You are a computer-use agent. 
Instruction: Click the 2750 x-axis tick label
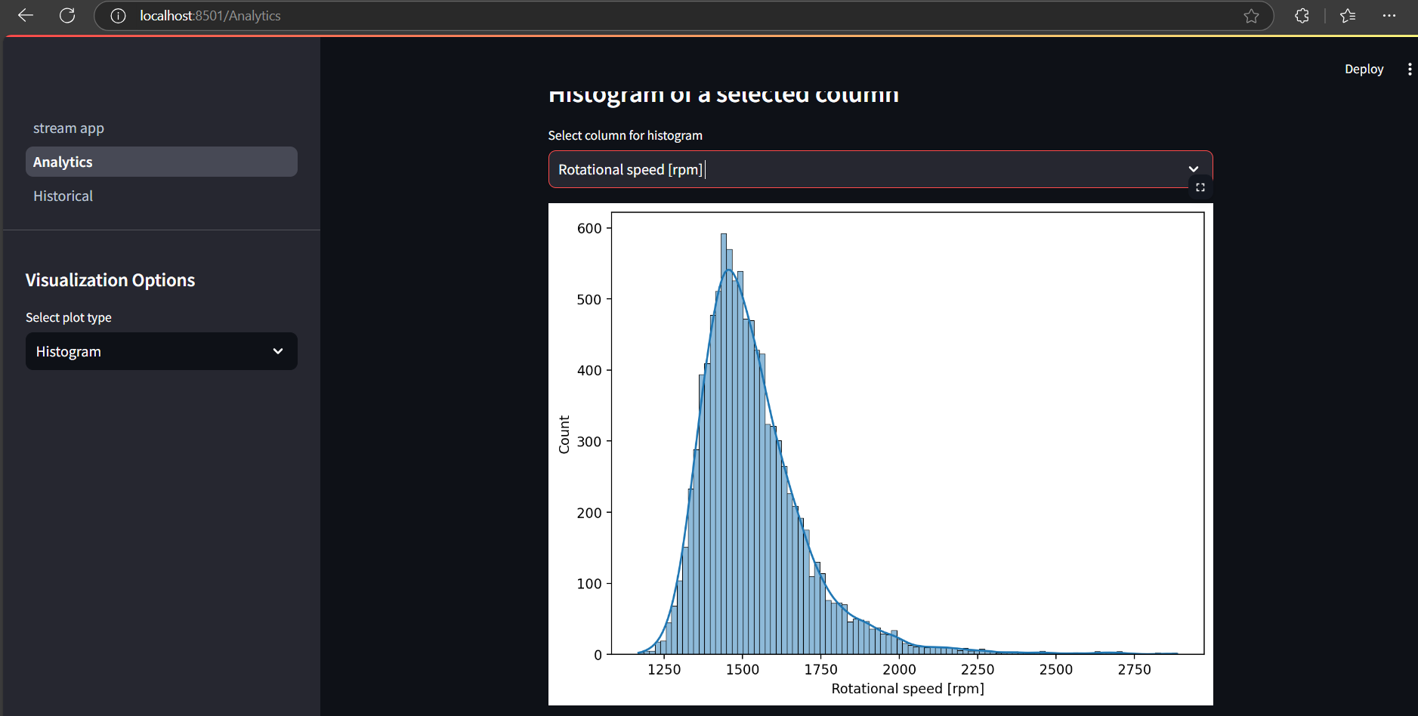[x=1135, y=669]
